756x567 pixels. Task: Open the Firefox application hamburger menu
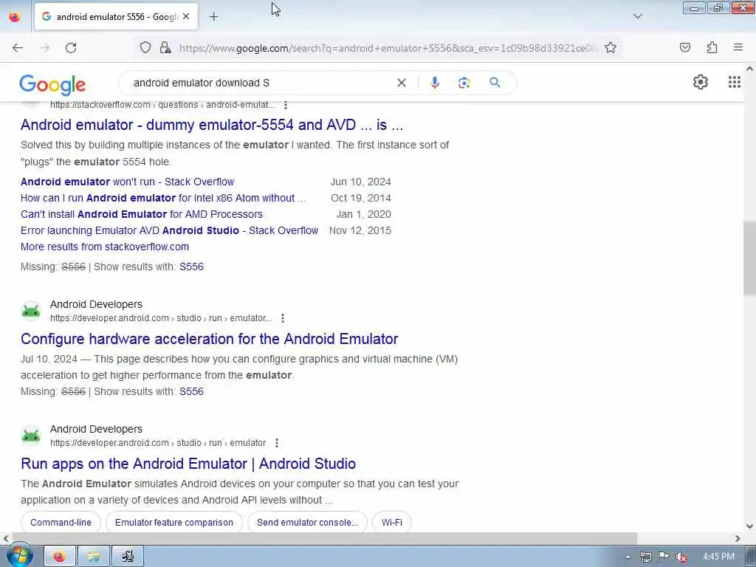point(738,47)
